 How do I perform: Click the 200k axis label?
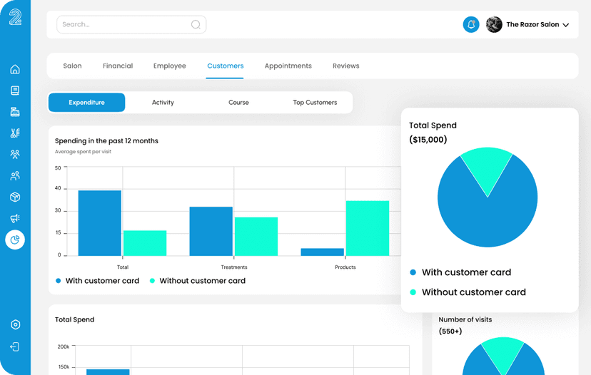coord(64,346)
